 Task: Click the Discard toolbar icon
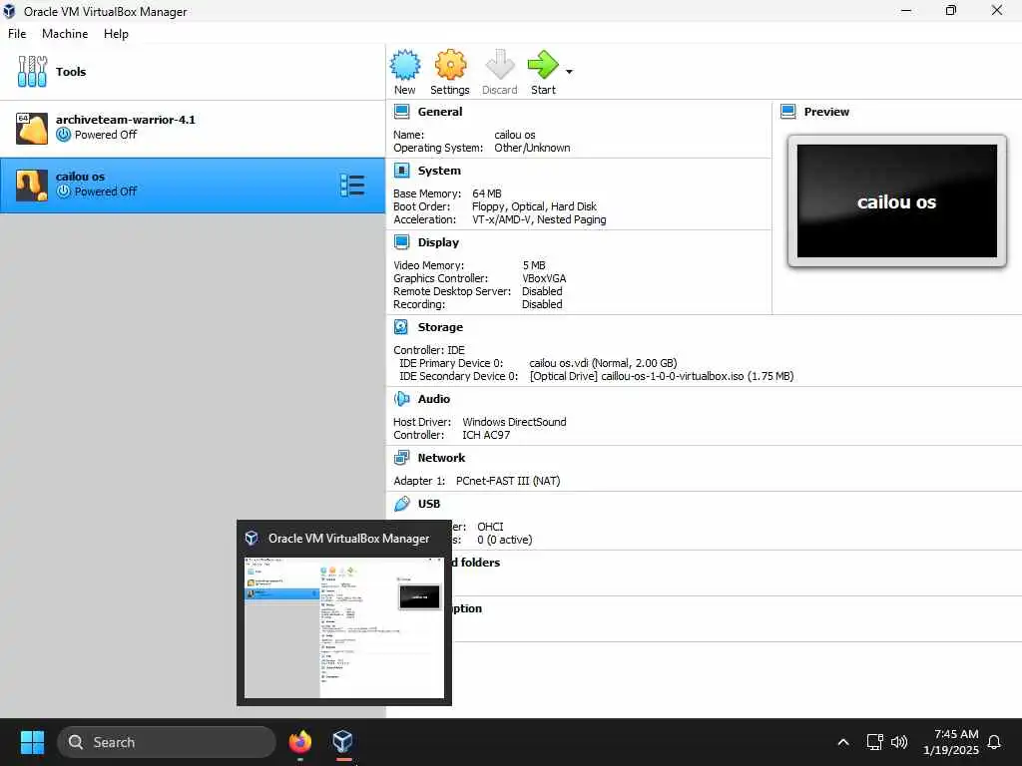(499, 65)
